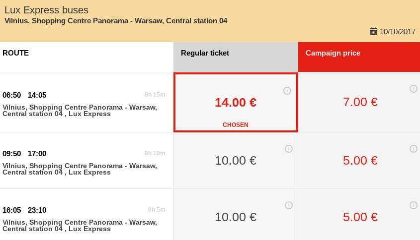Click the chosen 14.00 € regular ticket
The height and width of the screenshot is (240, 420).
point(236,102)
